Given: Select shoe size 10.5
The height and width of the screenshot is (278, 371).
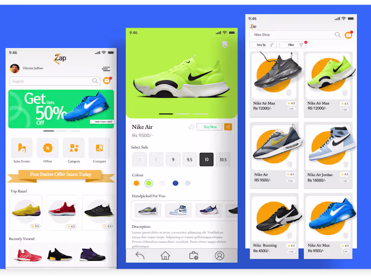Looking at the screenshot, I should [x=223, y=159].
